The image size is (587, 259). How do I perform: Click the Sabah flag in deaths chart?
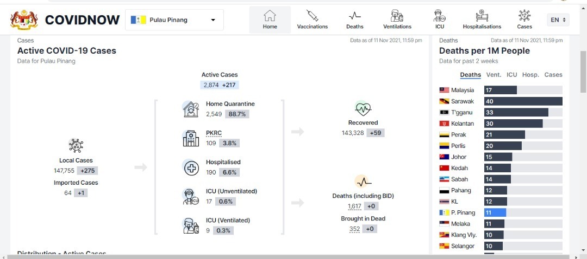coord(444,179)
